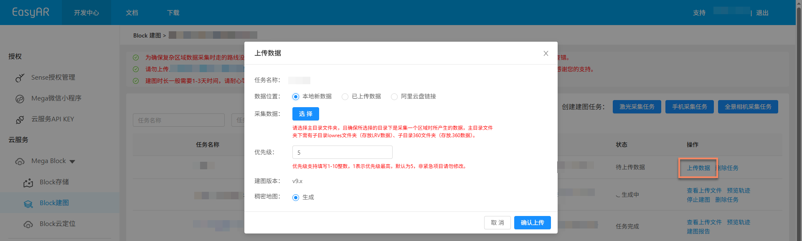Click the Mega Block cloud icon
802x241 pixels.
[20, 161]
